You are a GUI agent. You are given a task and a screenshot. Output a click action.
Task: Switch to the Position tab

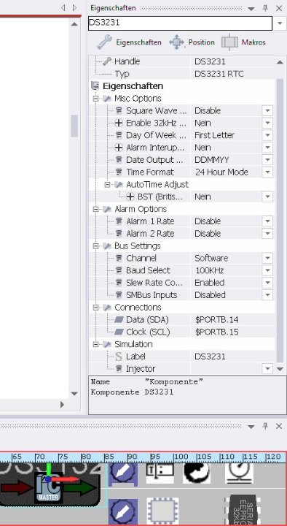(x=192, y=42)
